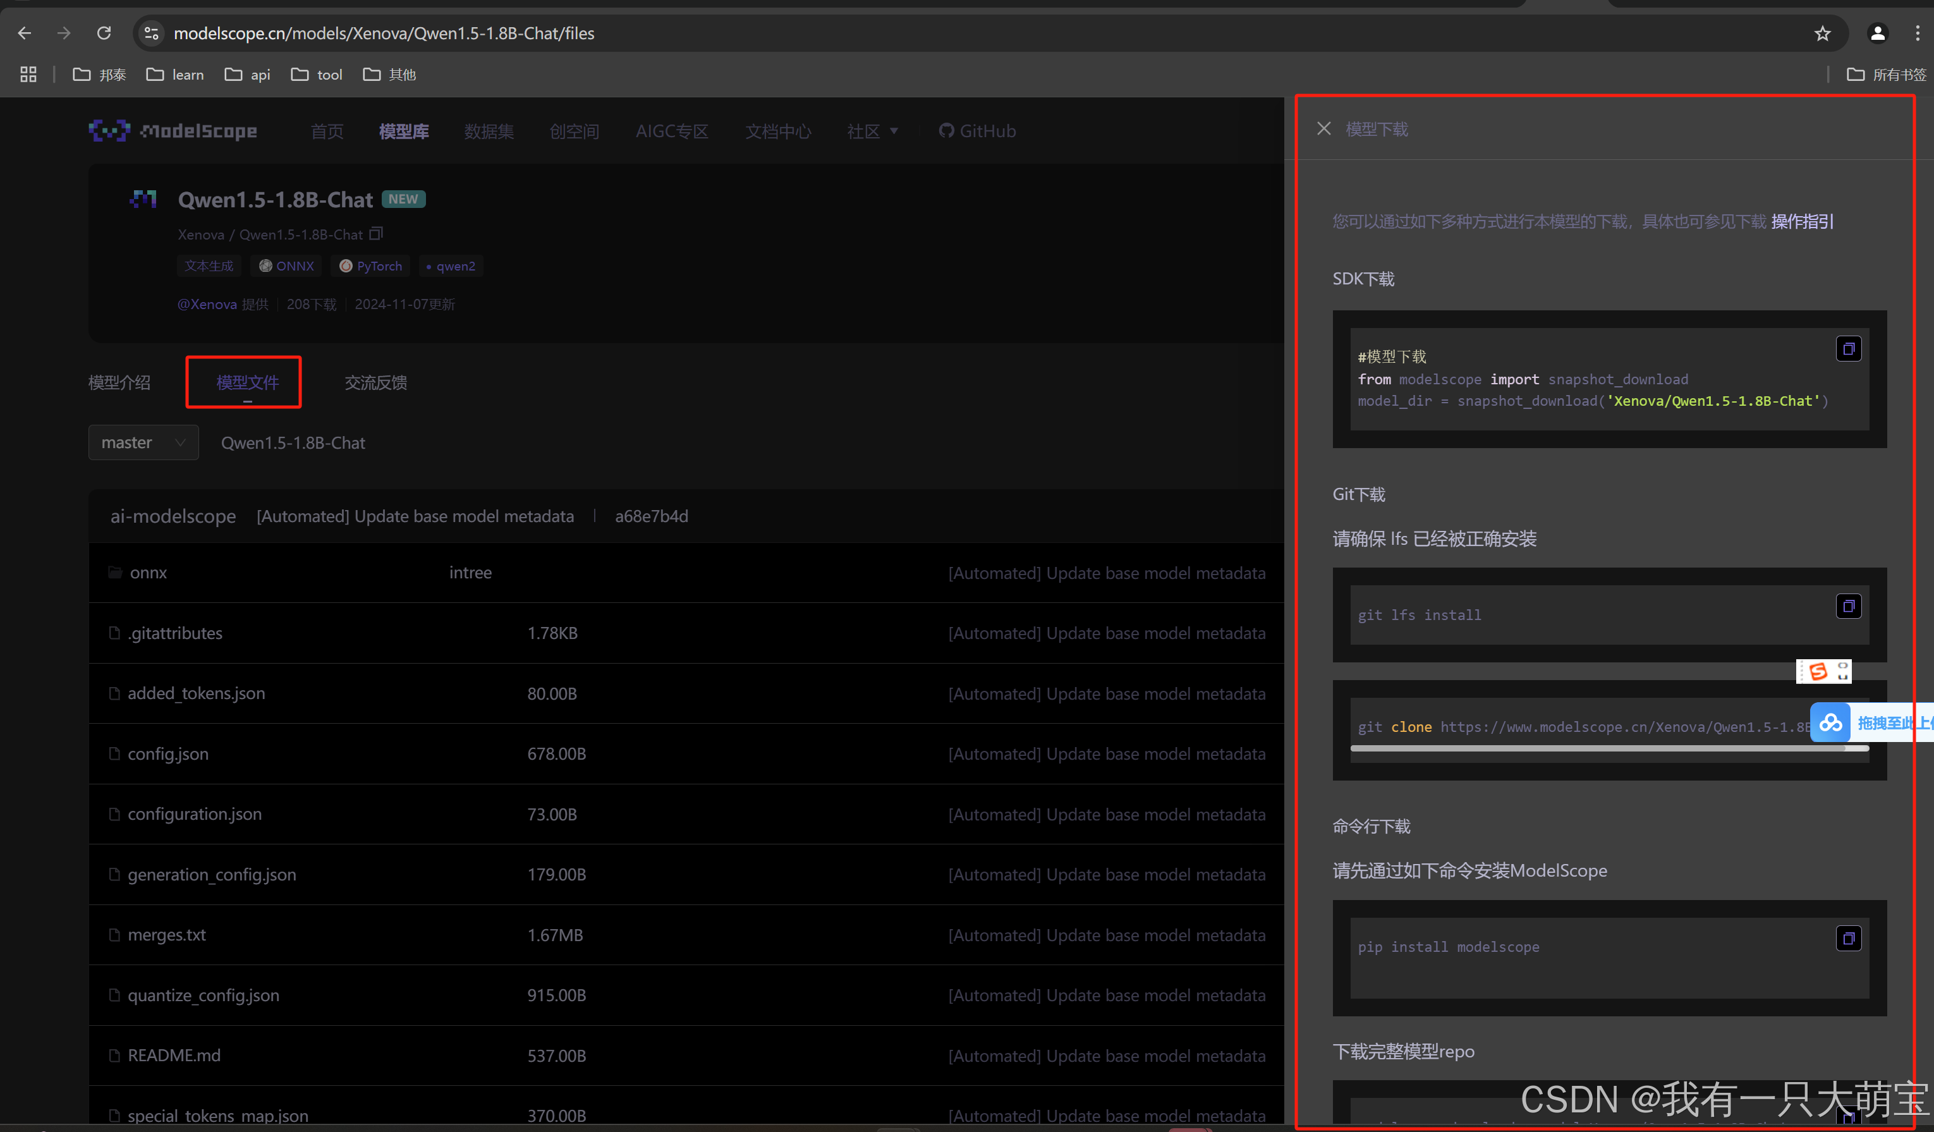Copy the SDK download code snippet
The image size is (1934, 1132).
tap(1848, 349)
